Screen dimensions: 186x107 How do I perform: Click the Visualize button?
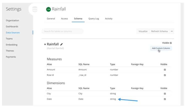click(143, 31)
